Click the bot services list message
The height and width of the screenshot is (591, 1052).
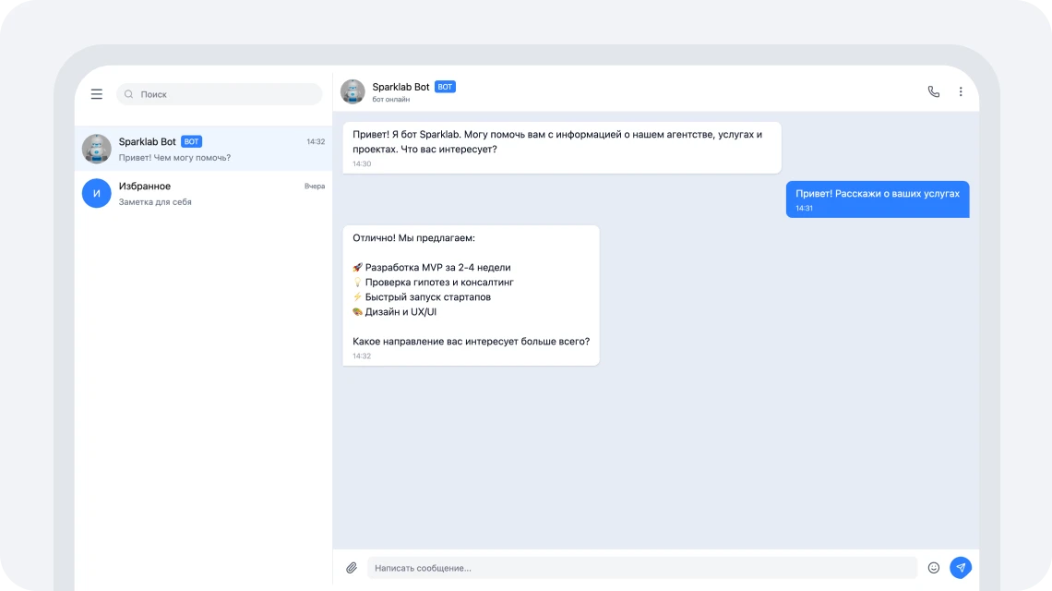[471, 295]
